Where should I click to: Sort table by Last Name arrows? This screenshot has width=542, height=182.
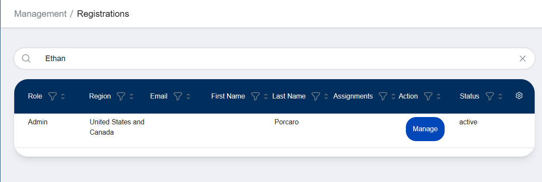326,96
